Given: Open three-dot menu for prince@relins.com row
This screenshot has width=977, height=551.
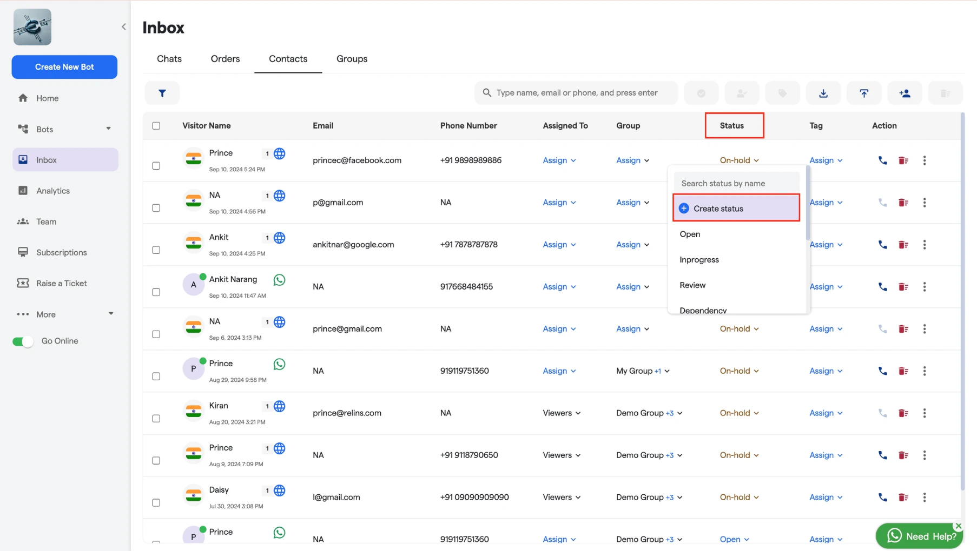Looking at the screenshot, I should [x=924, y=413].
